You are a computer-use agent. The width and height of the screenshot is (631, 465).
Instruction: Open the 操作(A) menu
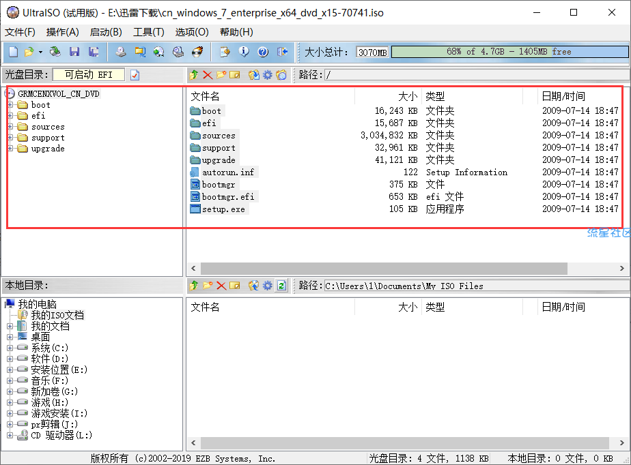coord(62,32)
